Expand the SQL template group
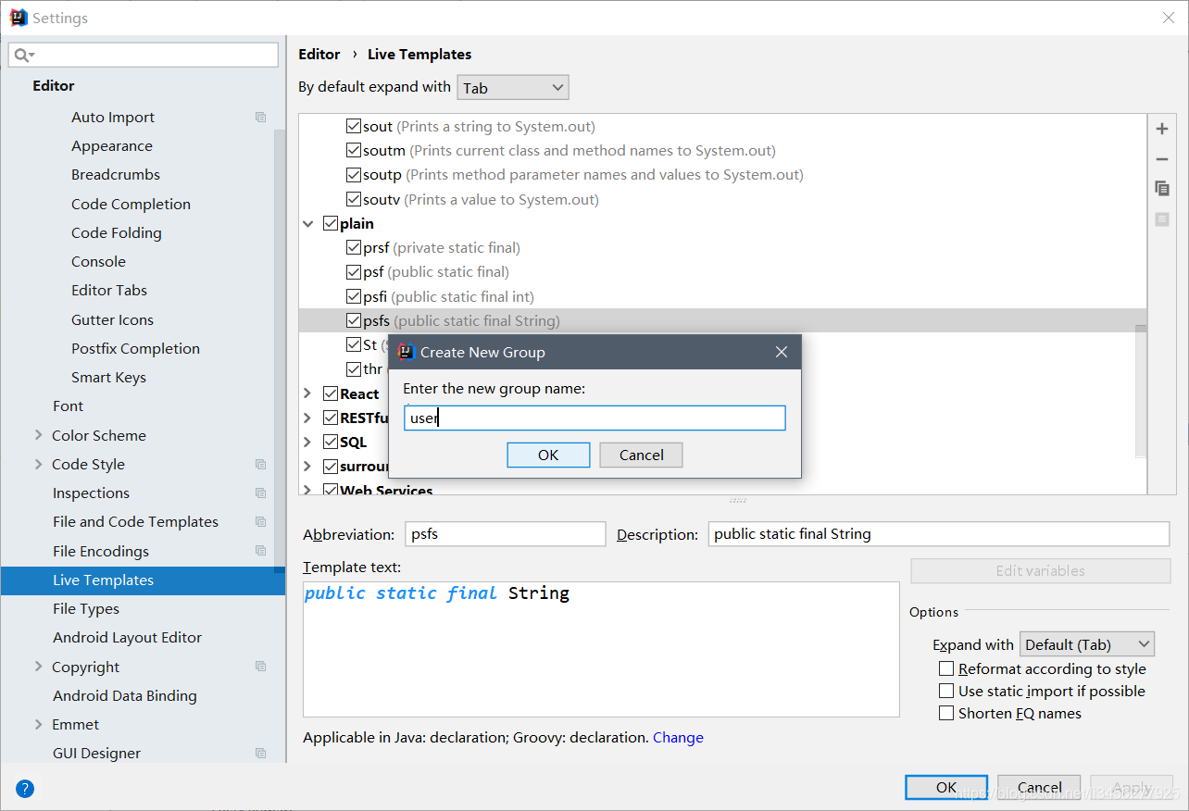1189x811 pixels. tap(308, 442)
